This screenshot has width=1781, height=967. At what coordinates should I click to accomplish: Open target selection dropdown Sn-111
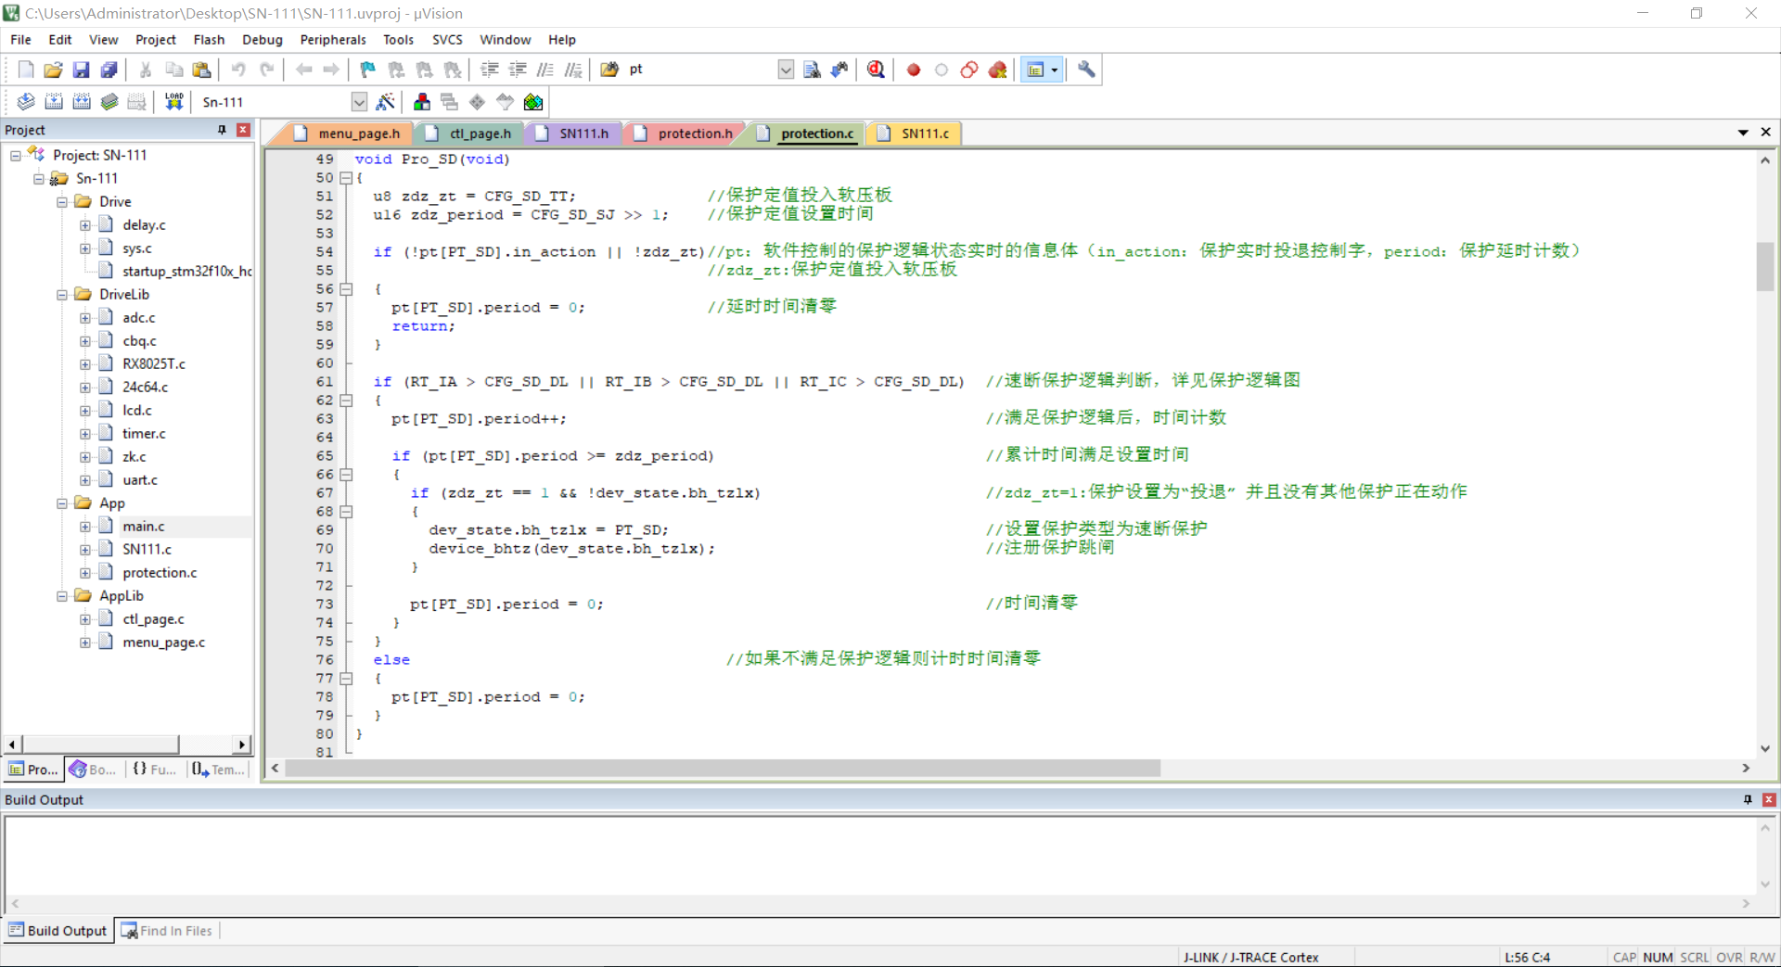tap(359, 102)
